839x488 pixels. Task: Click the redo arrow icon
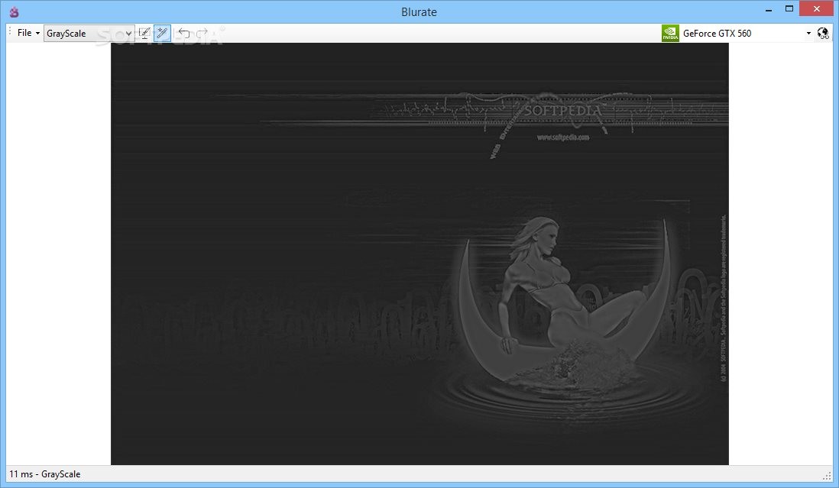[202, 33]
